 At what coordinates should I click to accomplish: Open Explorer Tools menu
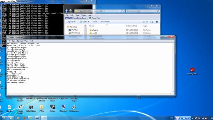click(84, 15)
